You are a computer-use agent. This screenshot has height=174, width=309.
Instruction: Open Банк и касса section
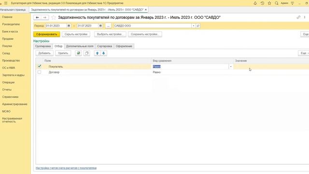(10, 31)
